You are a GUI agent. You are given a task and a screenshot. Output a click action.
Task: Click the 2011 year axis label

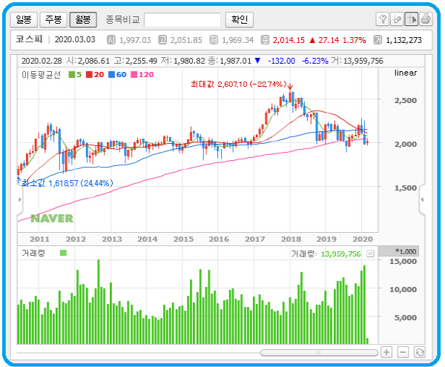[39, 239]
